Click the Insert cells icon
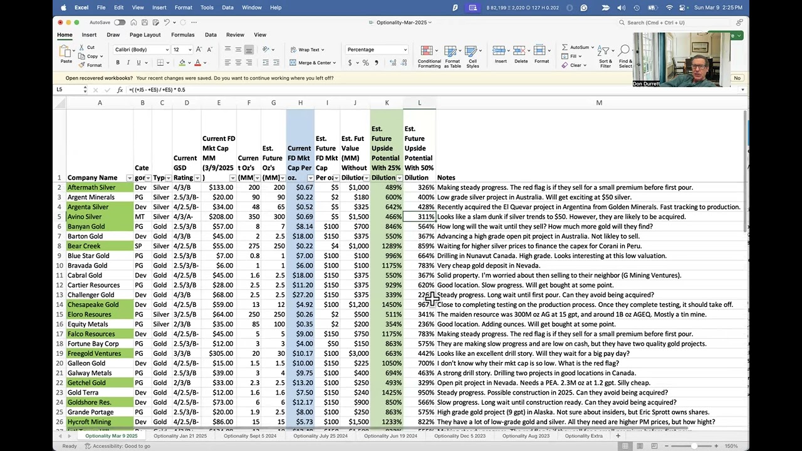 click(x=500, y=51)
